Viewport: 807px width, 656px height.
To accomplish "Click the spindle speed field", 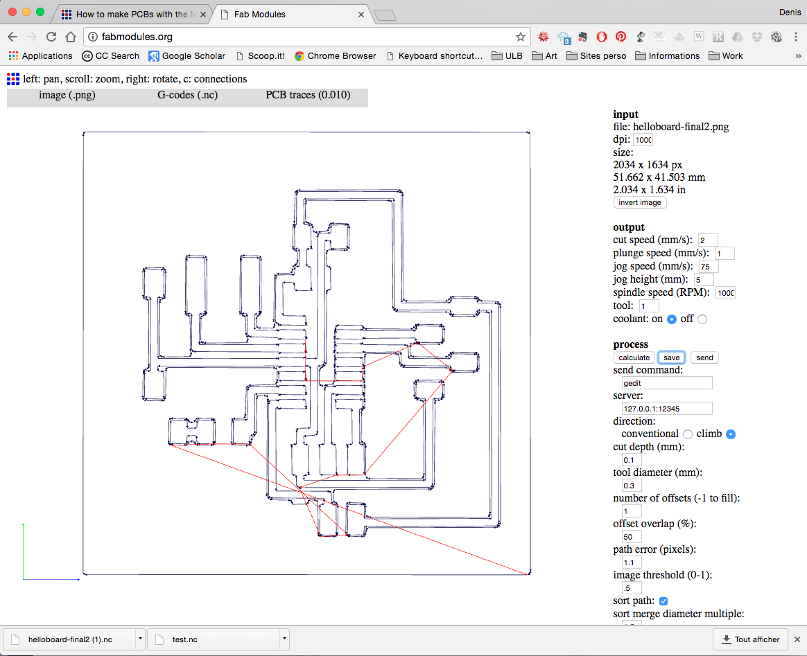I will pyautogui.click(x=726, y=293).
